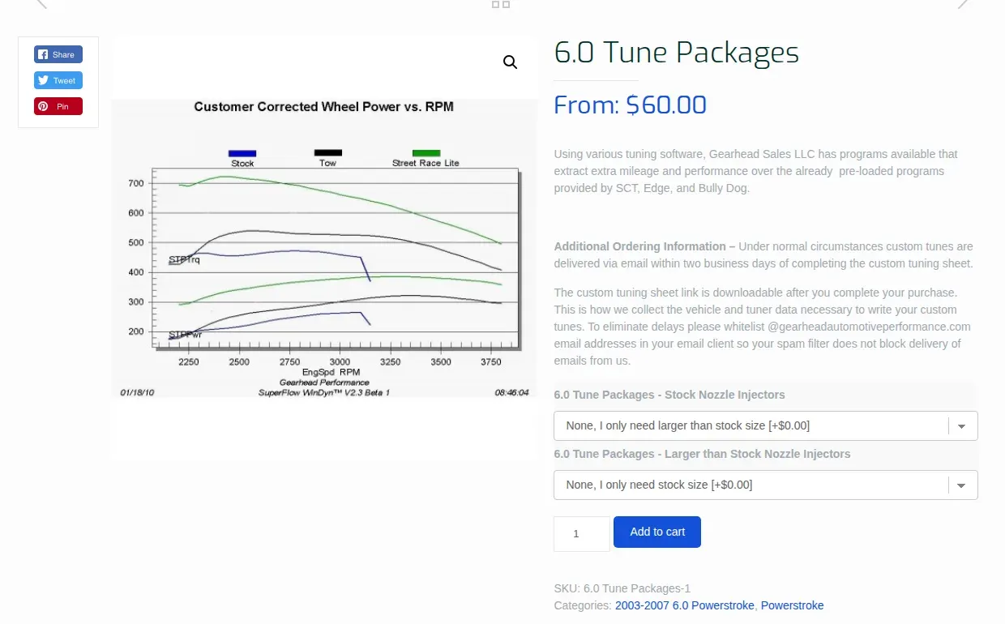Open the product grid view icon

(x=501, y=4)
